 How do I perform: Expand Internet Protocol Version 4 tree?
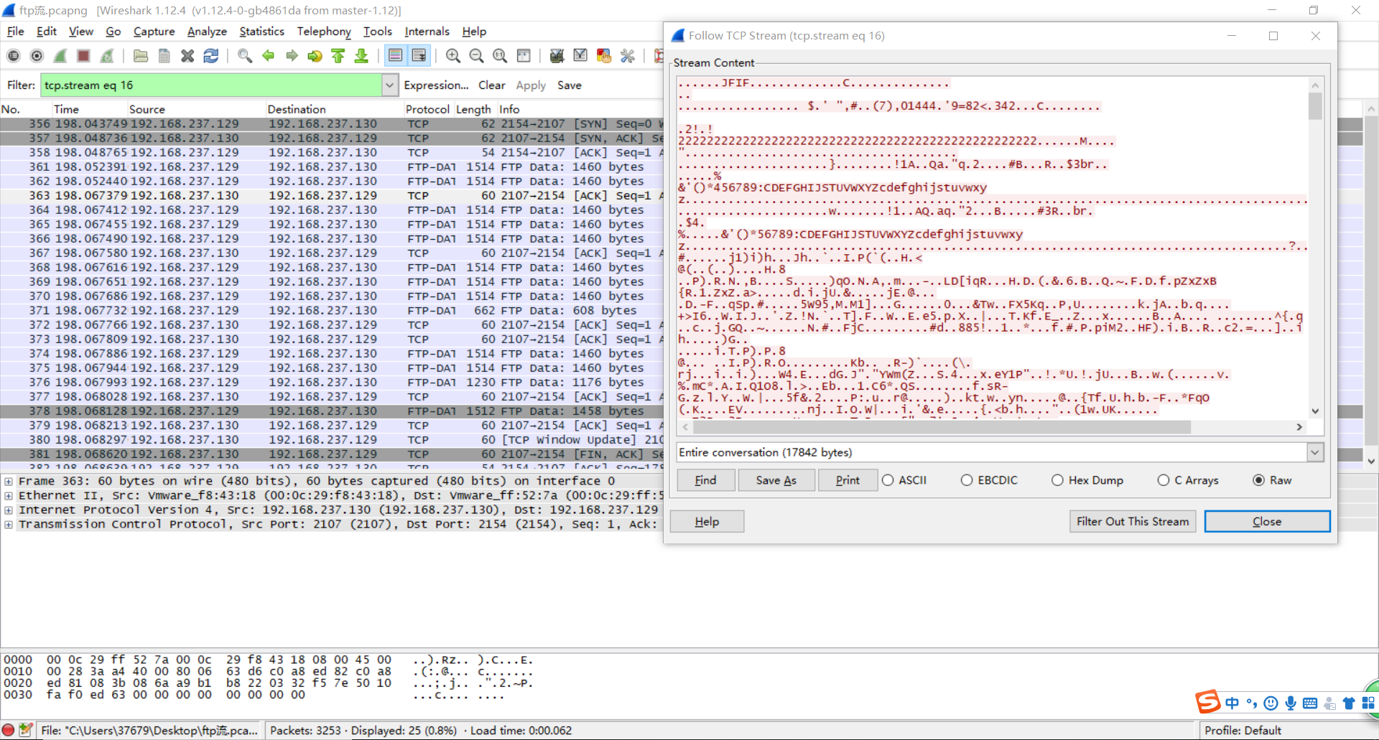pyautogui.click(x=9, y=510)
